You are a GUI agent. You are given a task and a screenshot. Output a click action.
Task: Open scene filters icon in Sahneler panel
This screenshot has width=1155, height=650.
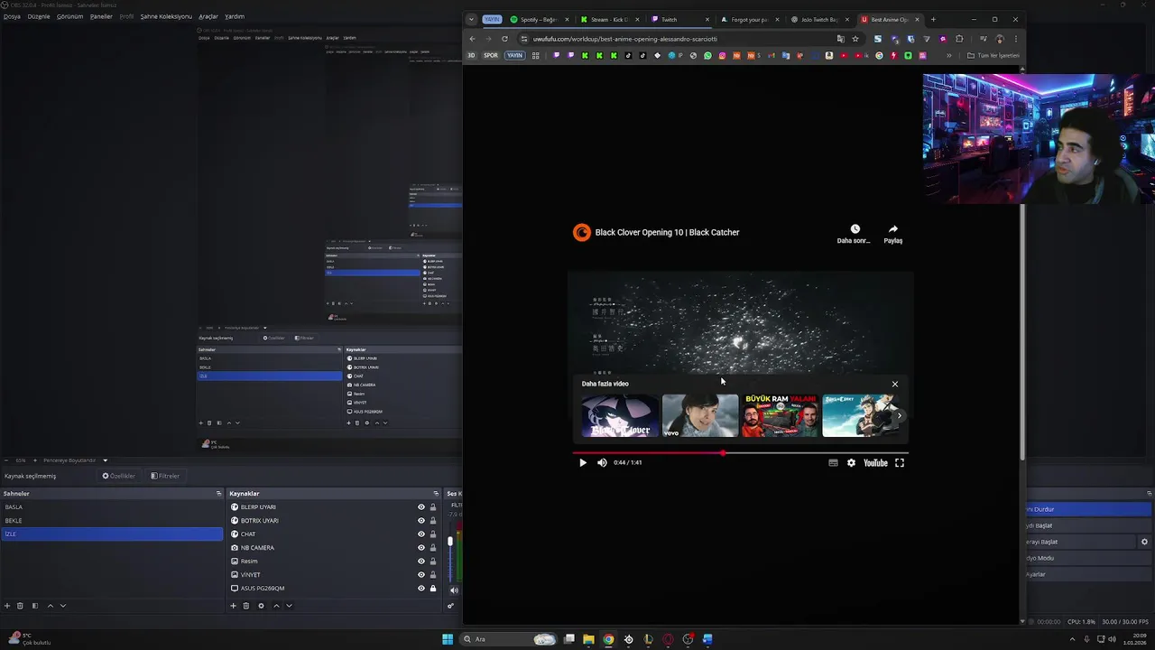coord(35,606)
